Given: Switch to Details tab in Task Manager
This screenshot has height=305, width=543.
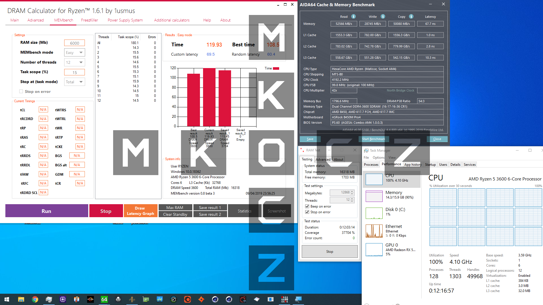Looking at the screenshot, I should [455, 165].
